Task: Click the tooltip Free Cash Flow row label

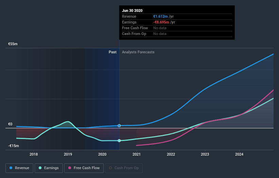Action: point(135,28)
